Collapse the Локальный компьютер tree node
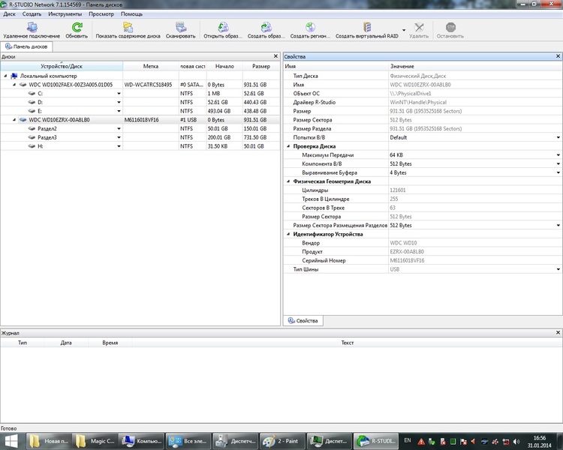 click(x=6, y=76)
